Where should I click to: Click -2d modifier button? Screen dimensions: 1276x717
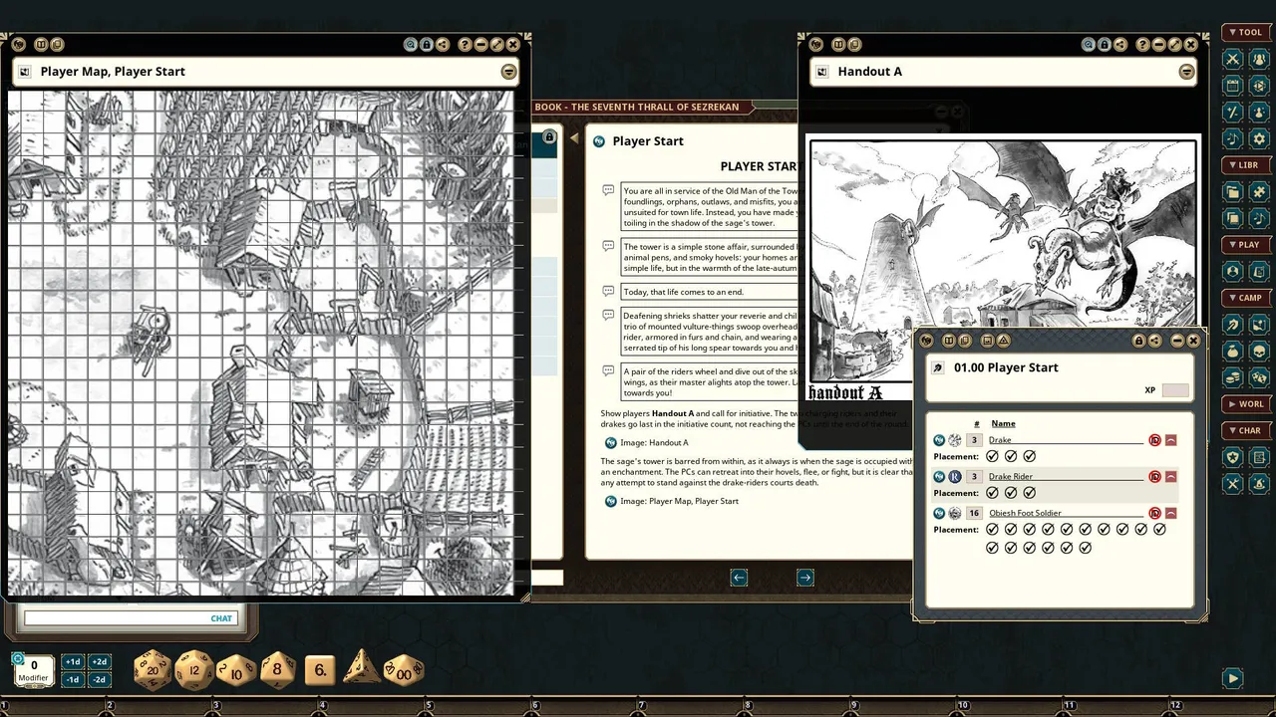pyautogui.click(x=99, y=680)
